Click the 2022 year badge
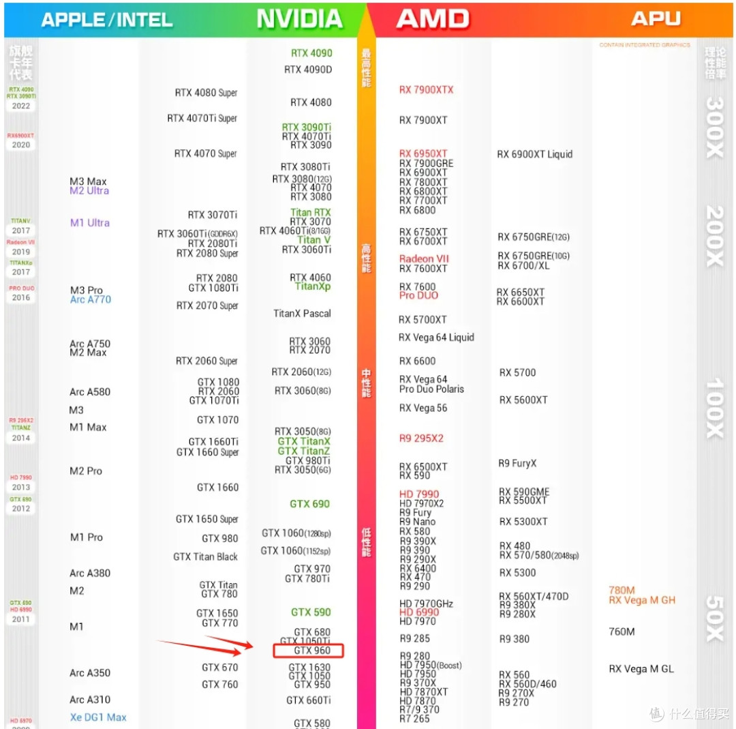The height and width of the screenshot is (729, 736). [x=21, y=106]
